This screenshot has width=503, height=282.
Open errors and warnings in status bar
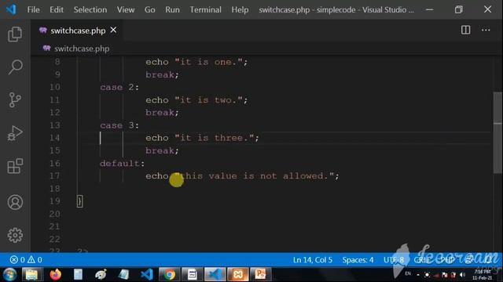(x=26, y=259)
